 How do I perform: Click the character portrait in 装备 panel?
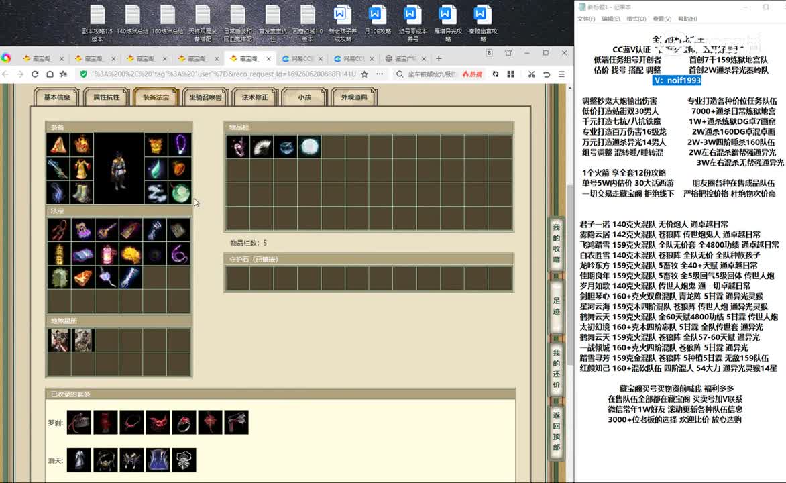[119, 169]
